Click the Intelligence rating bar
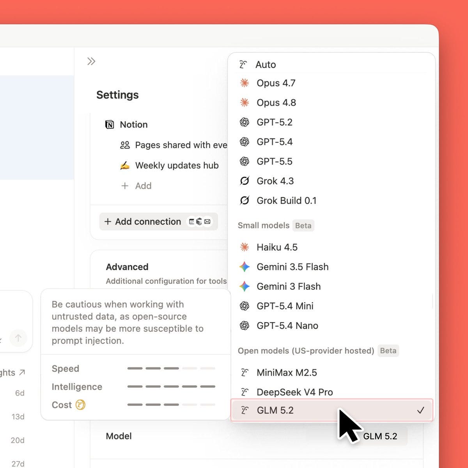This screenshot has width=468, height=468. click(x=171, y=386)
